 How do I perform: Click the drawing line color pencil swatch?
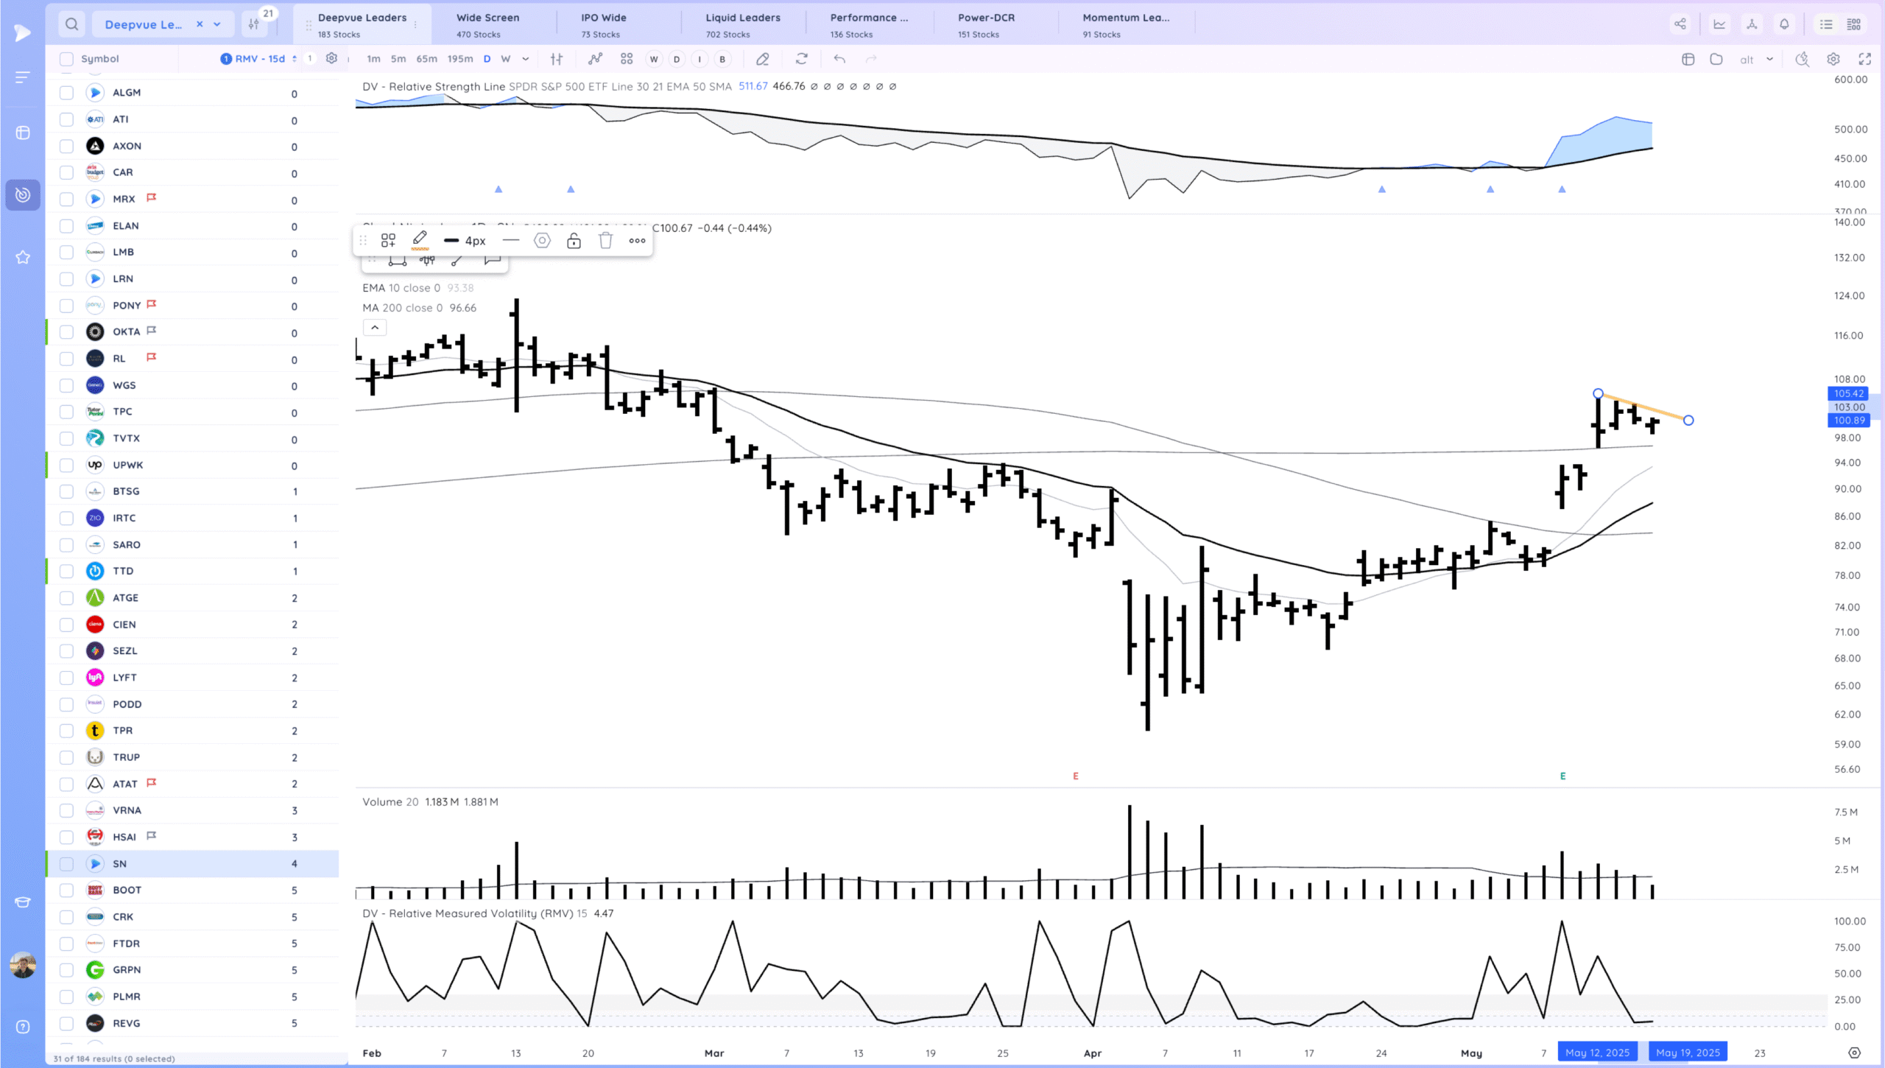[420, 239]
